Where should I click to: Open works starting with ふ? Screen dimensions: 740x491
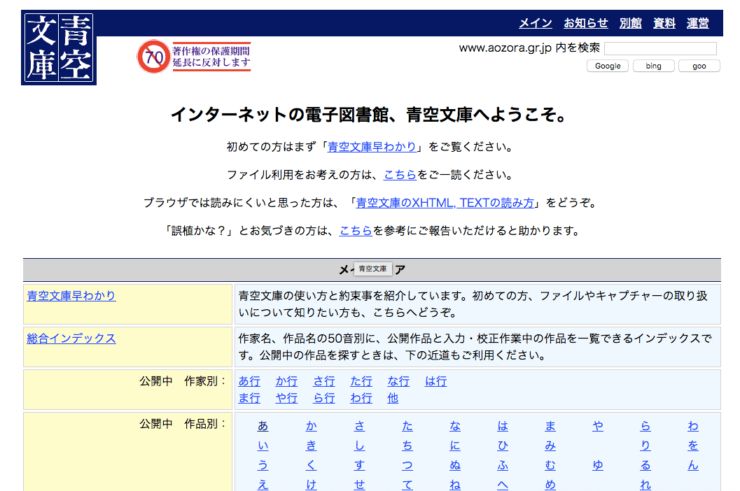pos(503,466)
